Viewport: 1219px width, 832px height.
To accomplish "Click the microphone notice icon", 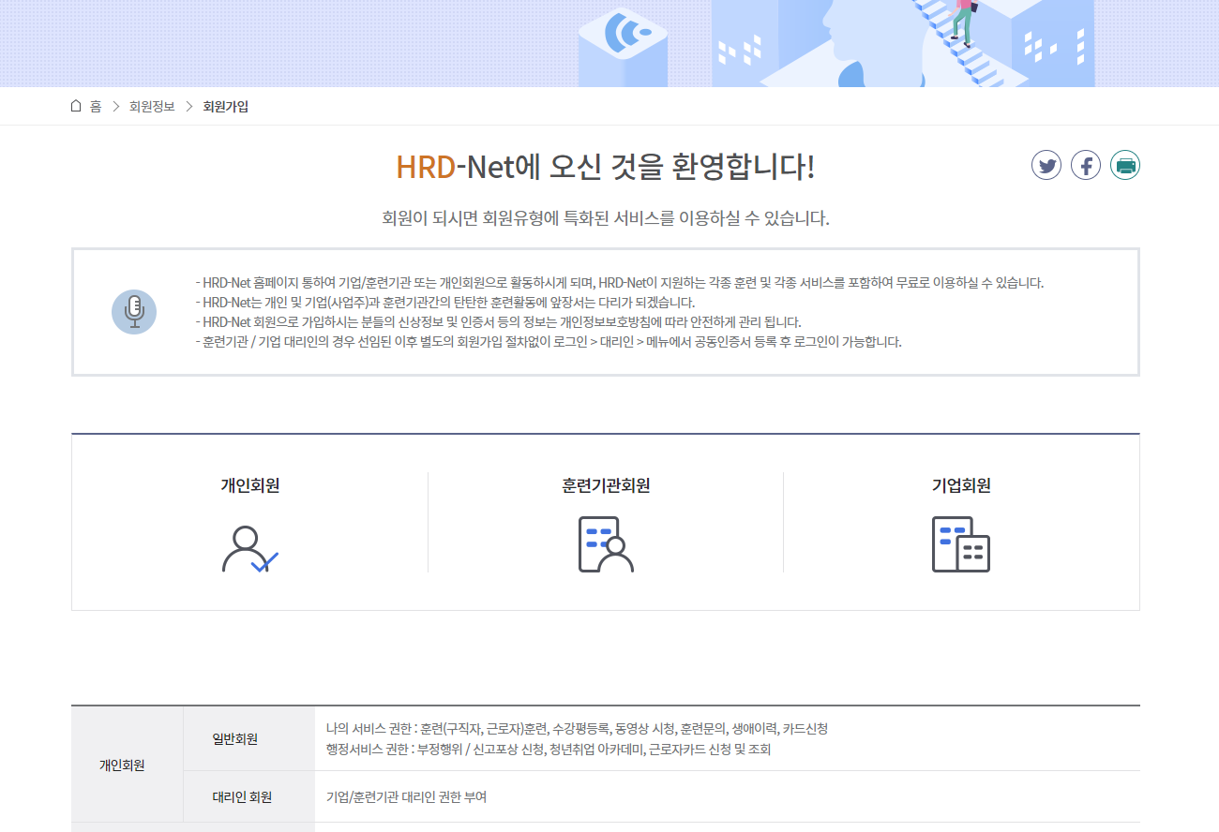I will pos(134,312).
